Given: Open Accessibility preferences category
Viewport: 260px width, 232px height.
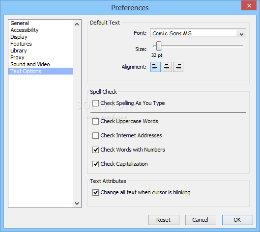Looking at the screenshot, I should tap(40, 30).
